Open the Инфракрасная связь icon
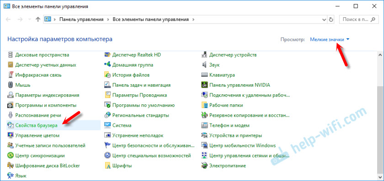Screen dimensions: 384x181 10,75
